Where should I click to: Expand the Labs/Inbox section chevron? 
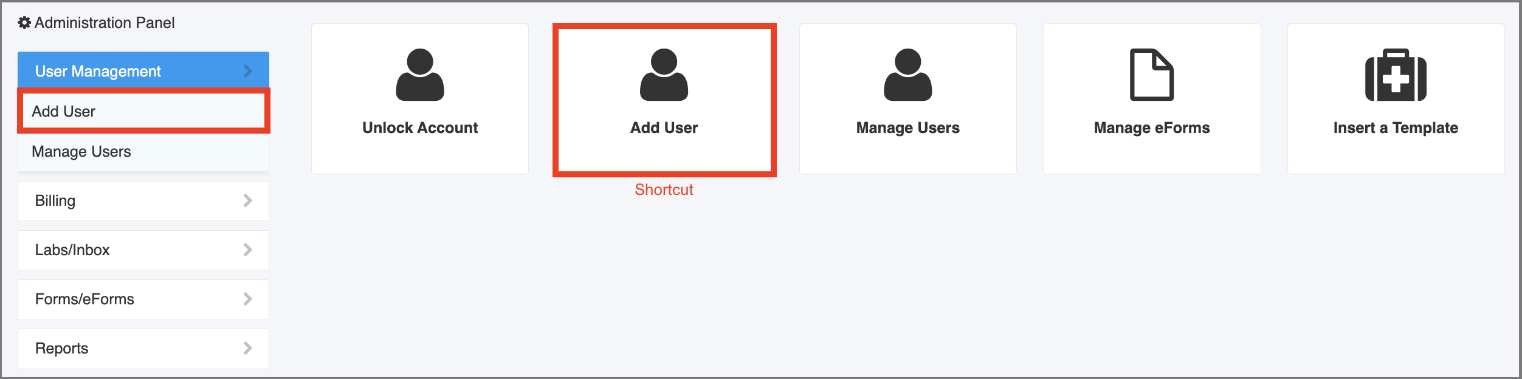tap(247, 250)
